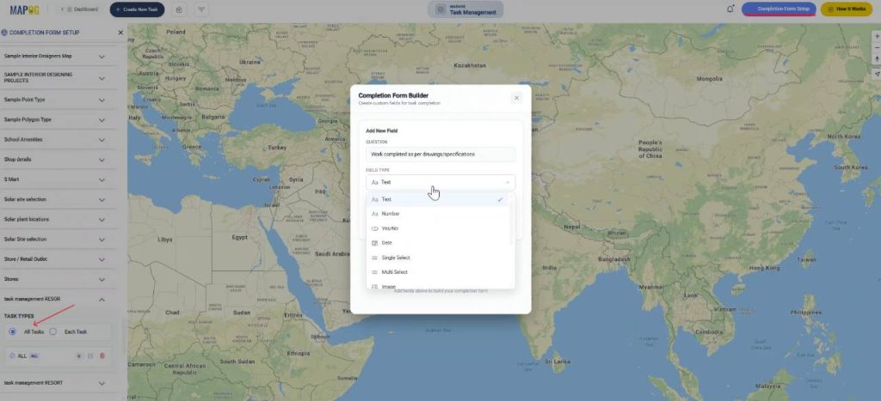
Task: Open the Field Type dropdown showing Text
Action: [x=440, y=182]
